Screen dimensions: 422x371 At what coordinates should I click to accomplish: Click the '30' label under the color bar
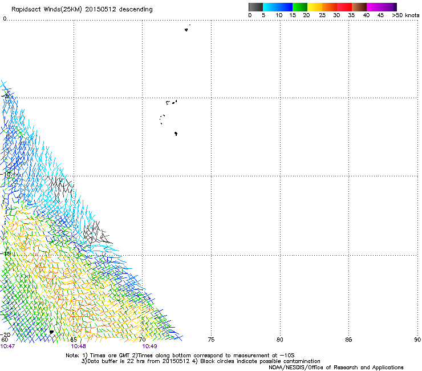[x=336, y=15]
